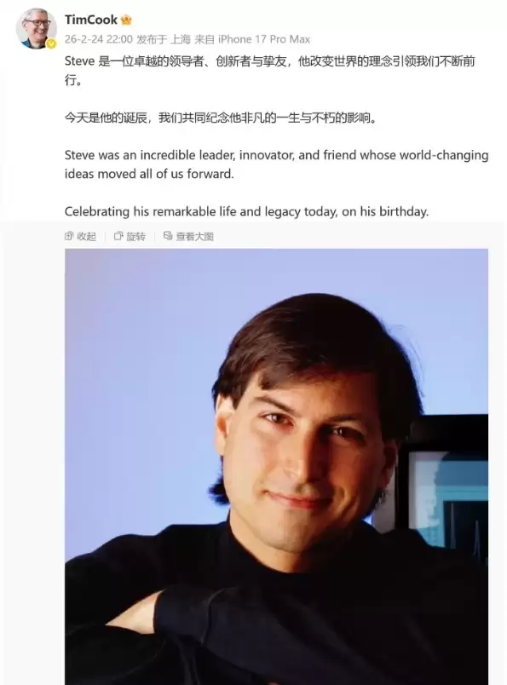Click the line '今天是他的诞辰'
The height and width of the screenshot is (685, 507).
tap(221, 118)
